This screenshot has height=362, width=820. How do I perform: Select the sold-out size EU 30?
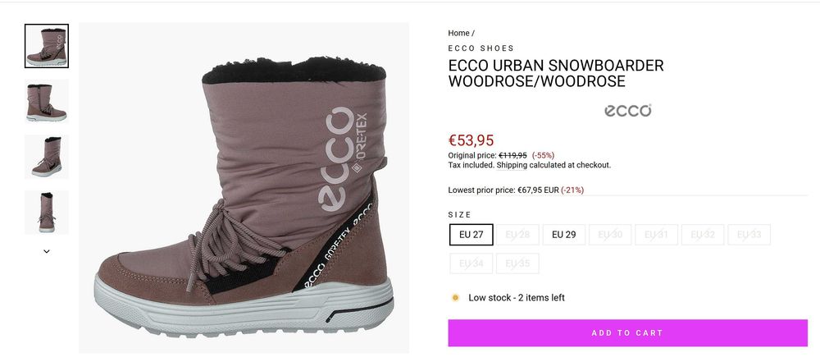[610, 235]
